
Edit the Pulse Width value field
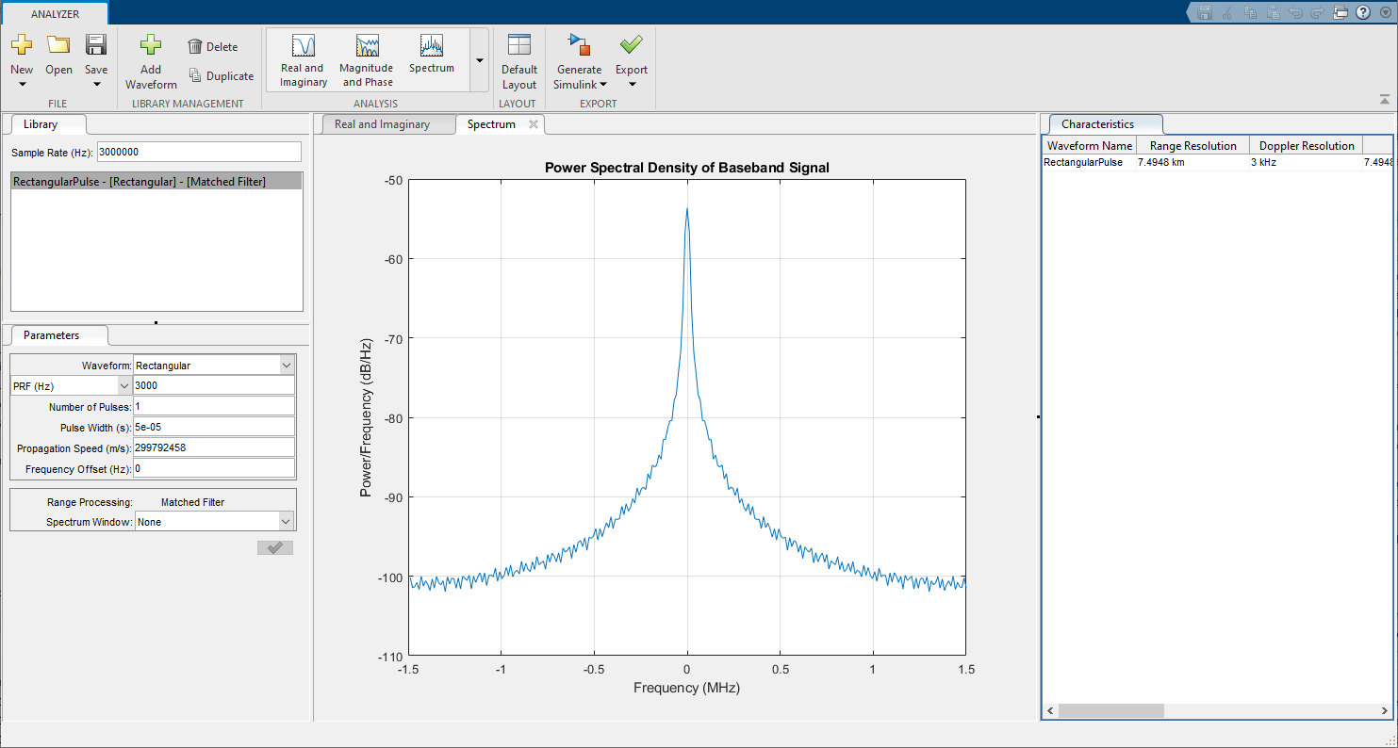tap(213, 427)
